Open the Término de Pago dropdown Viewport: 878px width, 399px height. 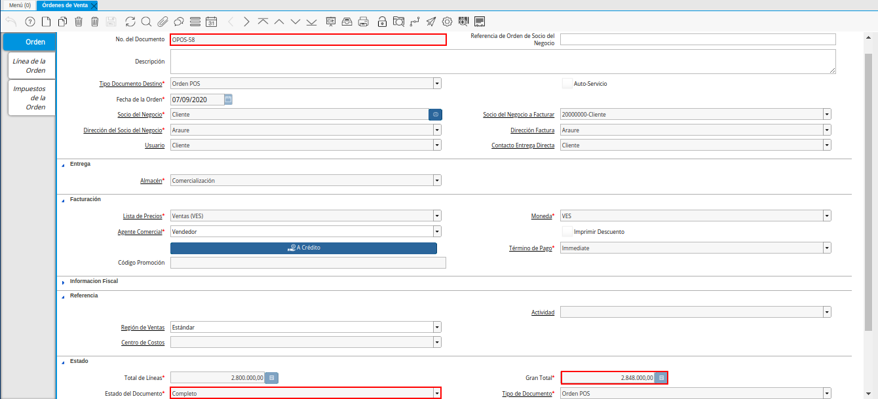pyautogui.click(x=827, y=248)
